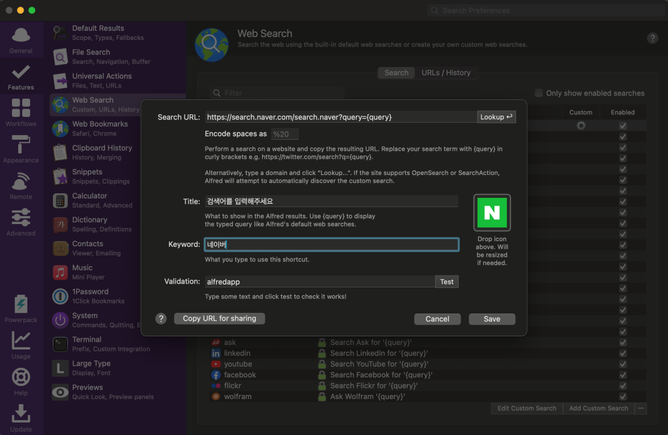Select the wolfram search row
The image size is (668, 435).
[x=428, y=396]
